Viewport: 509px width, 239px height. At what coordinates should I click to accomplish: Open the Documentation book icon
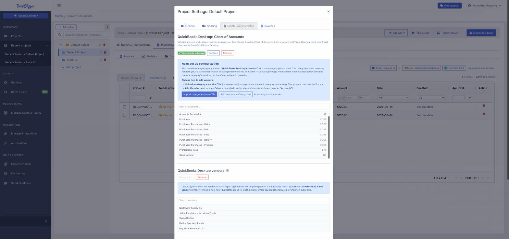tap(6, 164)
